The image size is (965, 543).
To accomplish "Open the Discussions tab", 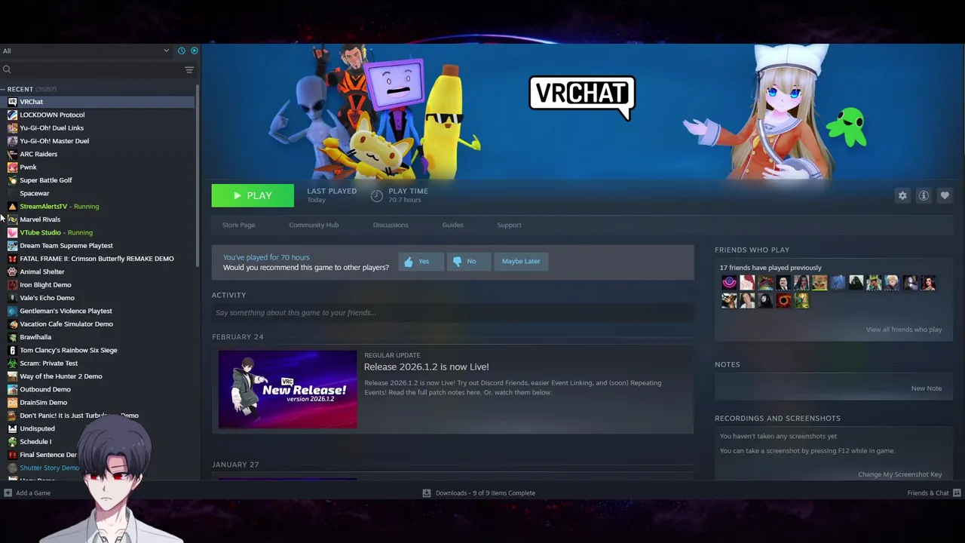I will tap(391, 225).
